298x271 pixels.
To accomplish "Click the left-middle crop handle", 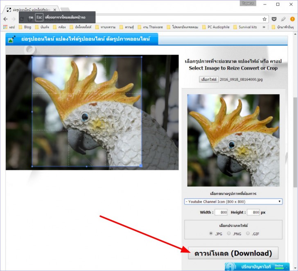I will 32,112.
